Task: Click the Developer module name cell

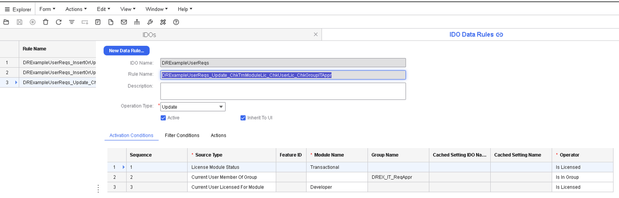Action: (337, 187)
